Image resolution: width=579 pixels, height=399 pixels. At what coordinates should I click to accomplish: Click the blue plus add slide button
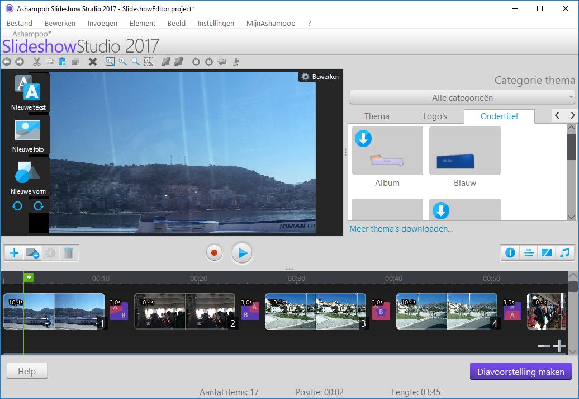point(14,253)
